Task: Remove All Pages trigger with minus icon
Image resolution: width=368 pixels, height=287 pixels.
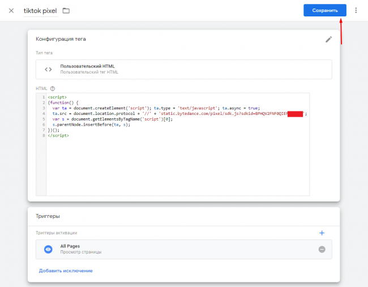Action: pyautogui.click(x=322, y=249)
